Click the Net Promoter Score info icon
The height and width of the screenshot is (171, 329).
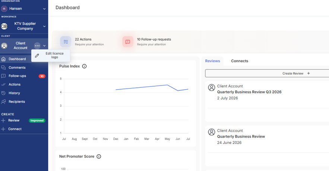coord(99,157)
